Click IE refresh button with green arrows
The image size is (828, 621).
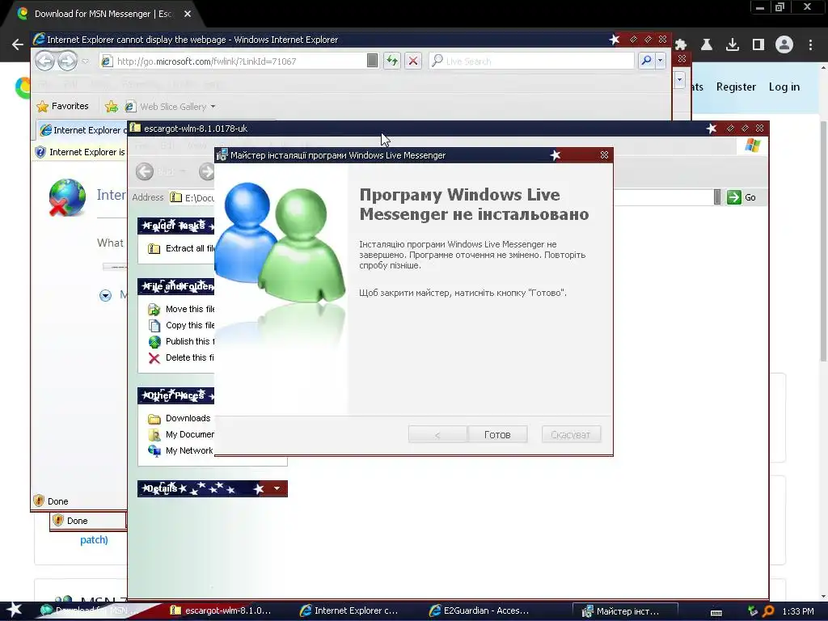point(392,61)
